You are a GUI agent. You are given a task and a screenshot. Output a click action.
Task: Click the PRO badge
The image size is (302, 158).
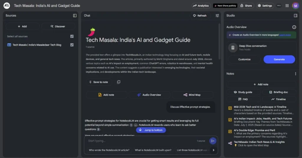[279, 6]
